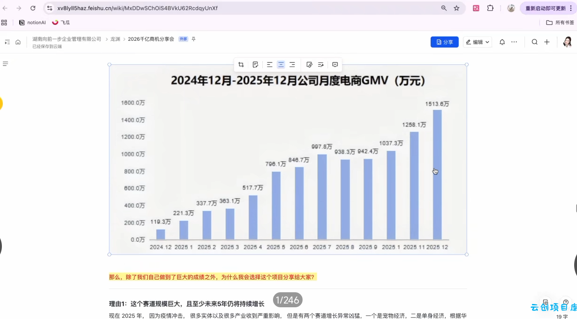Image resolution: width=577 pixels, height=319 pixels.
Task: Click the image link icon in floating toolbar
Action: [x=309, y=65]
